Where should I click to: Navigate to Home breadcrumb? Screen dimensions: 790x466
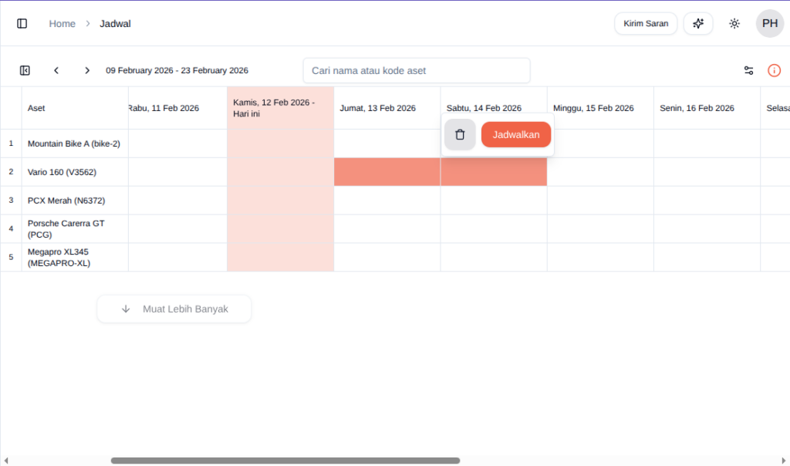pos(62,24)
